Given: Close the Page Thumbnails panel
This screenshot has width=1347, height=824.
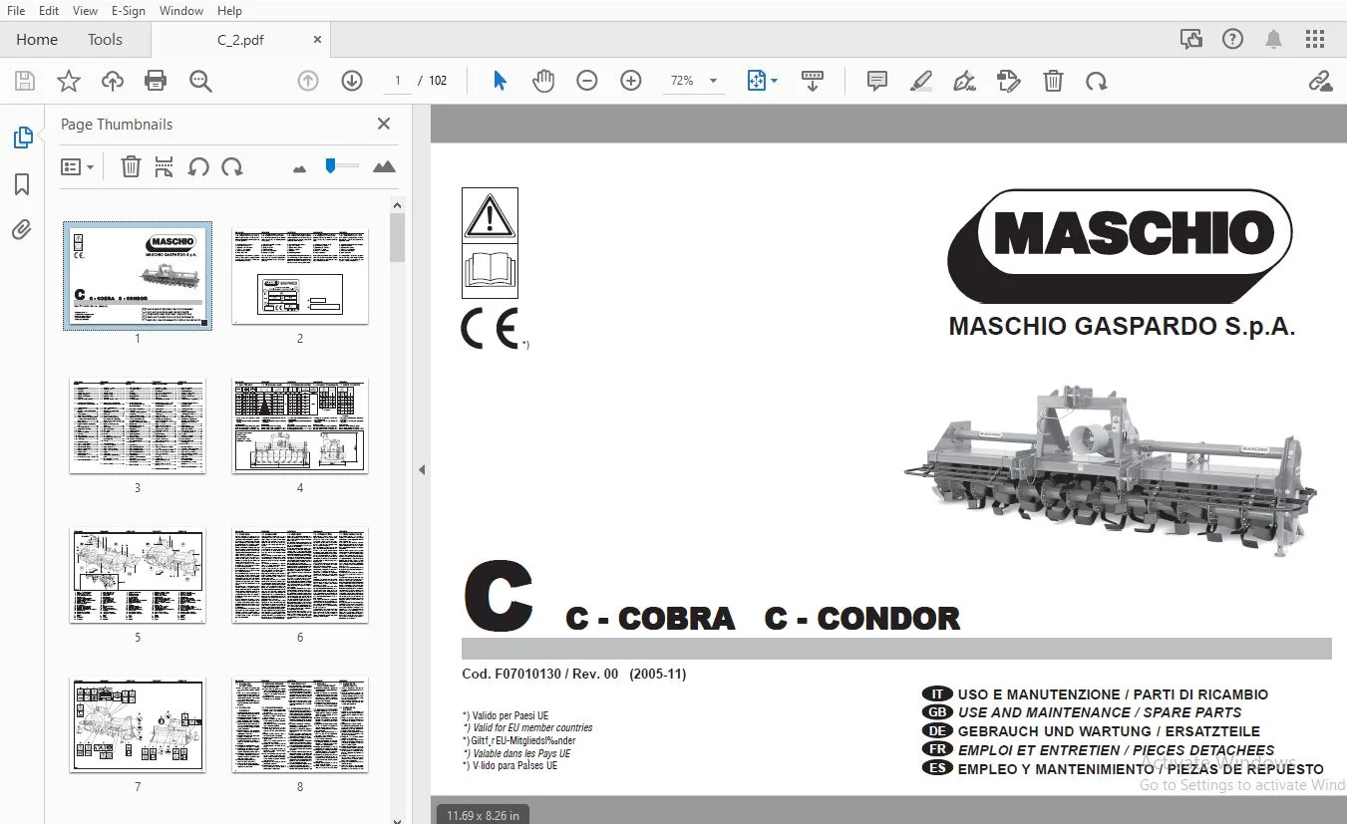Looking at the screenshot, I should [x=384, y=124].
